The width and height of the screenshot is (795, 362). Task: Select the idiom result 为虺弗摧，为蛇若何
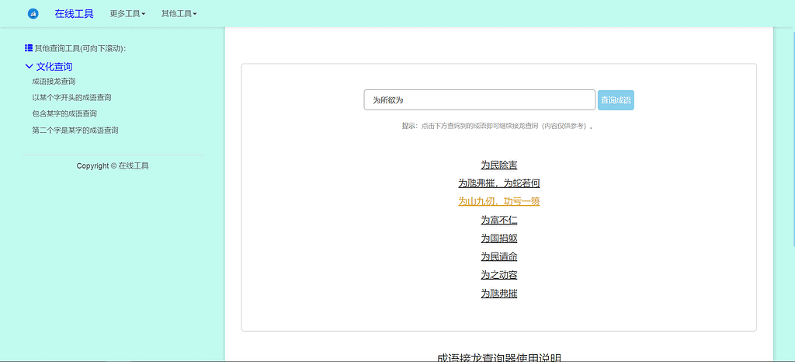[x=499, y=183]
